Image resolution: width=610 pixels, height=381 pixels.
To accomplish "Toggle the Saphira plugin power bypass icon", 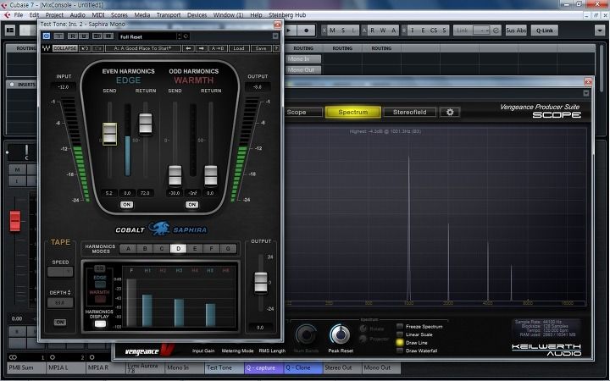I will pos(47,36).
